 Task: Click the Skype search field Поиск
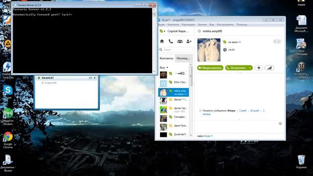click(176, 50)
